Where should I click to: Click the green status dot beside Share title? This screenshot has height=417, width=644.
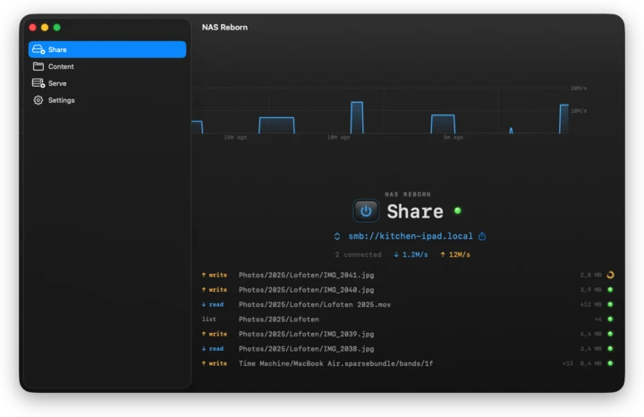tap(458, 211)
